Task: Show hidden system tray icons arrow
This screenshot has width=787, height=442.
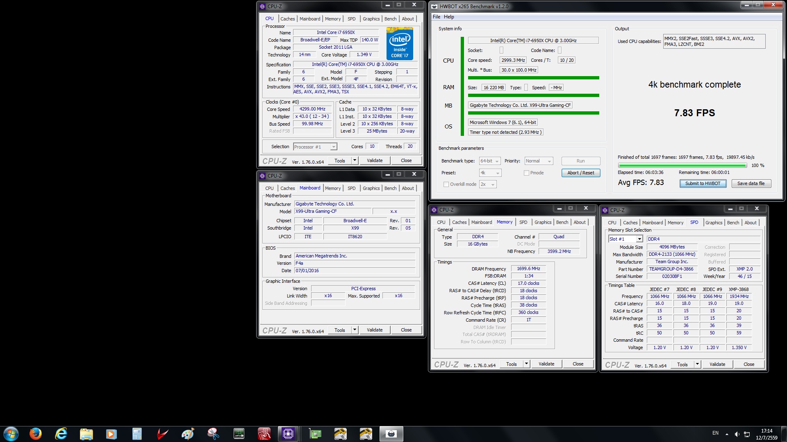Action: [x=727, y=434]
